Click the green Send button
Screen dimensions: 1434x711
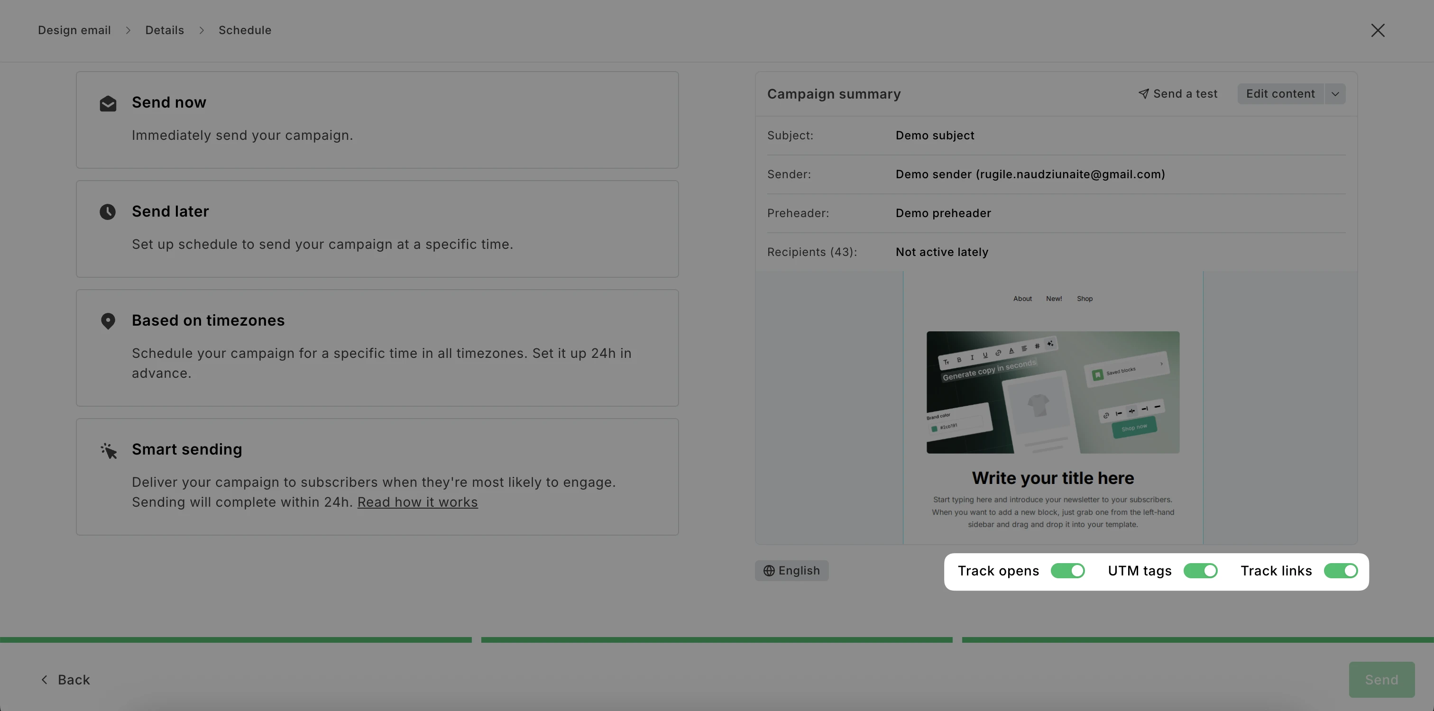[1382, 680]
